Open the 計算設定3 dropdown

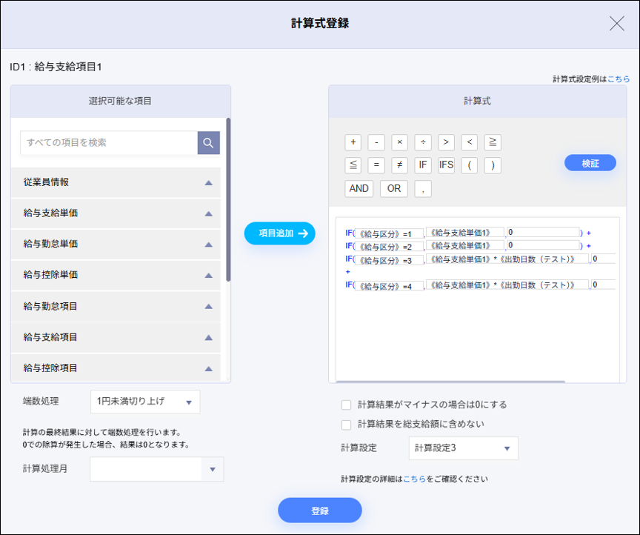[x=463, y=448]
